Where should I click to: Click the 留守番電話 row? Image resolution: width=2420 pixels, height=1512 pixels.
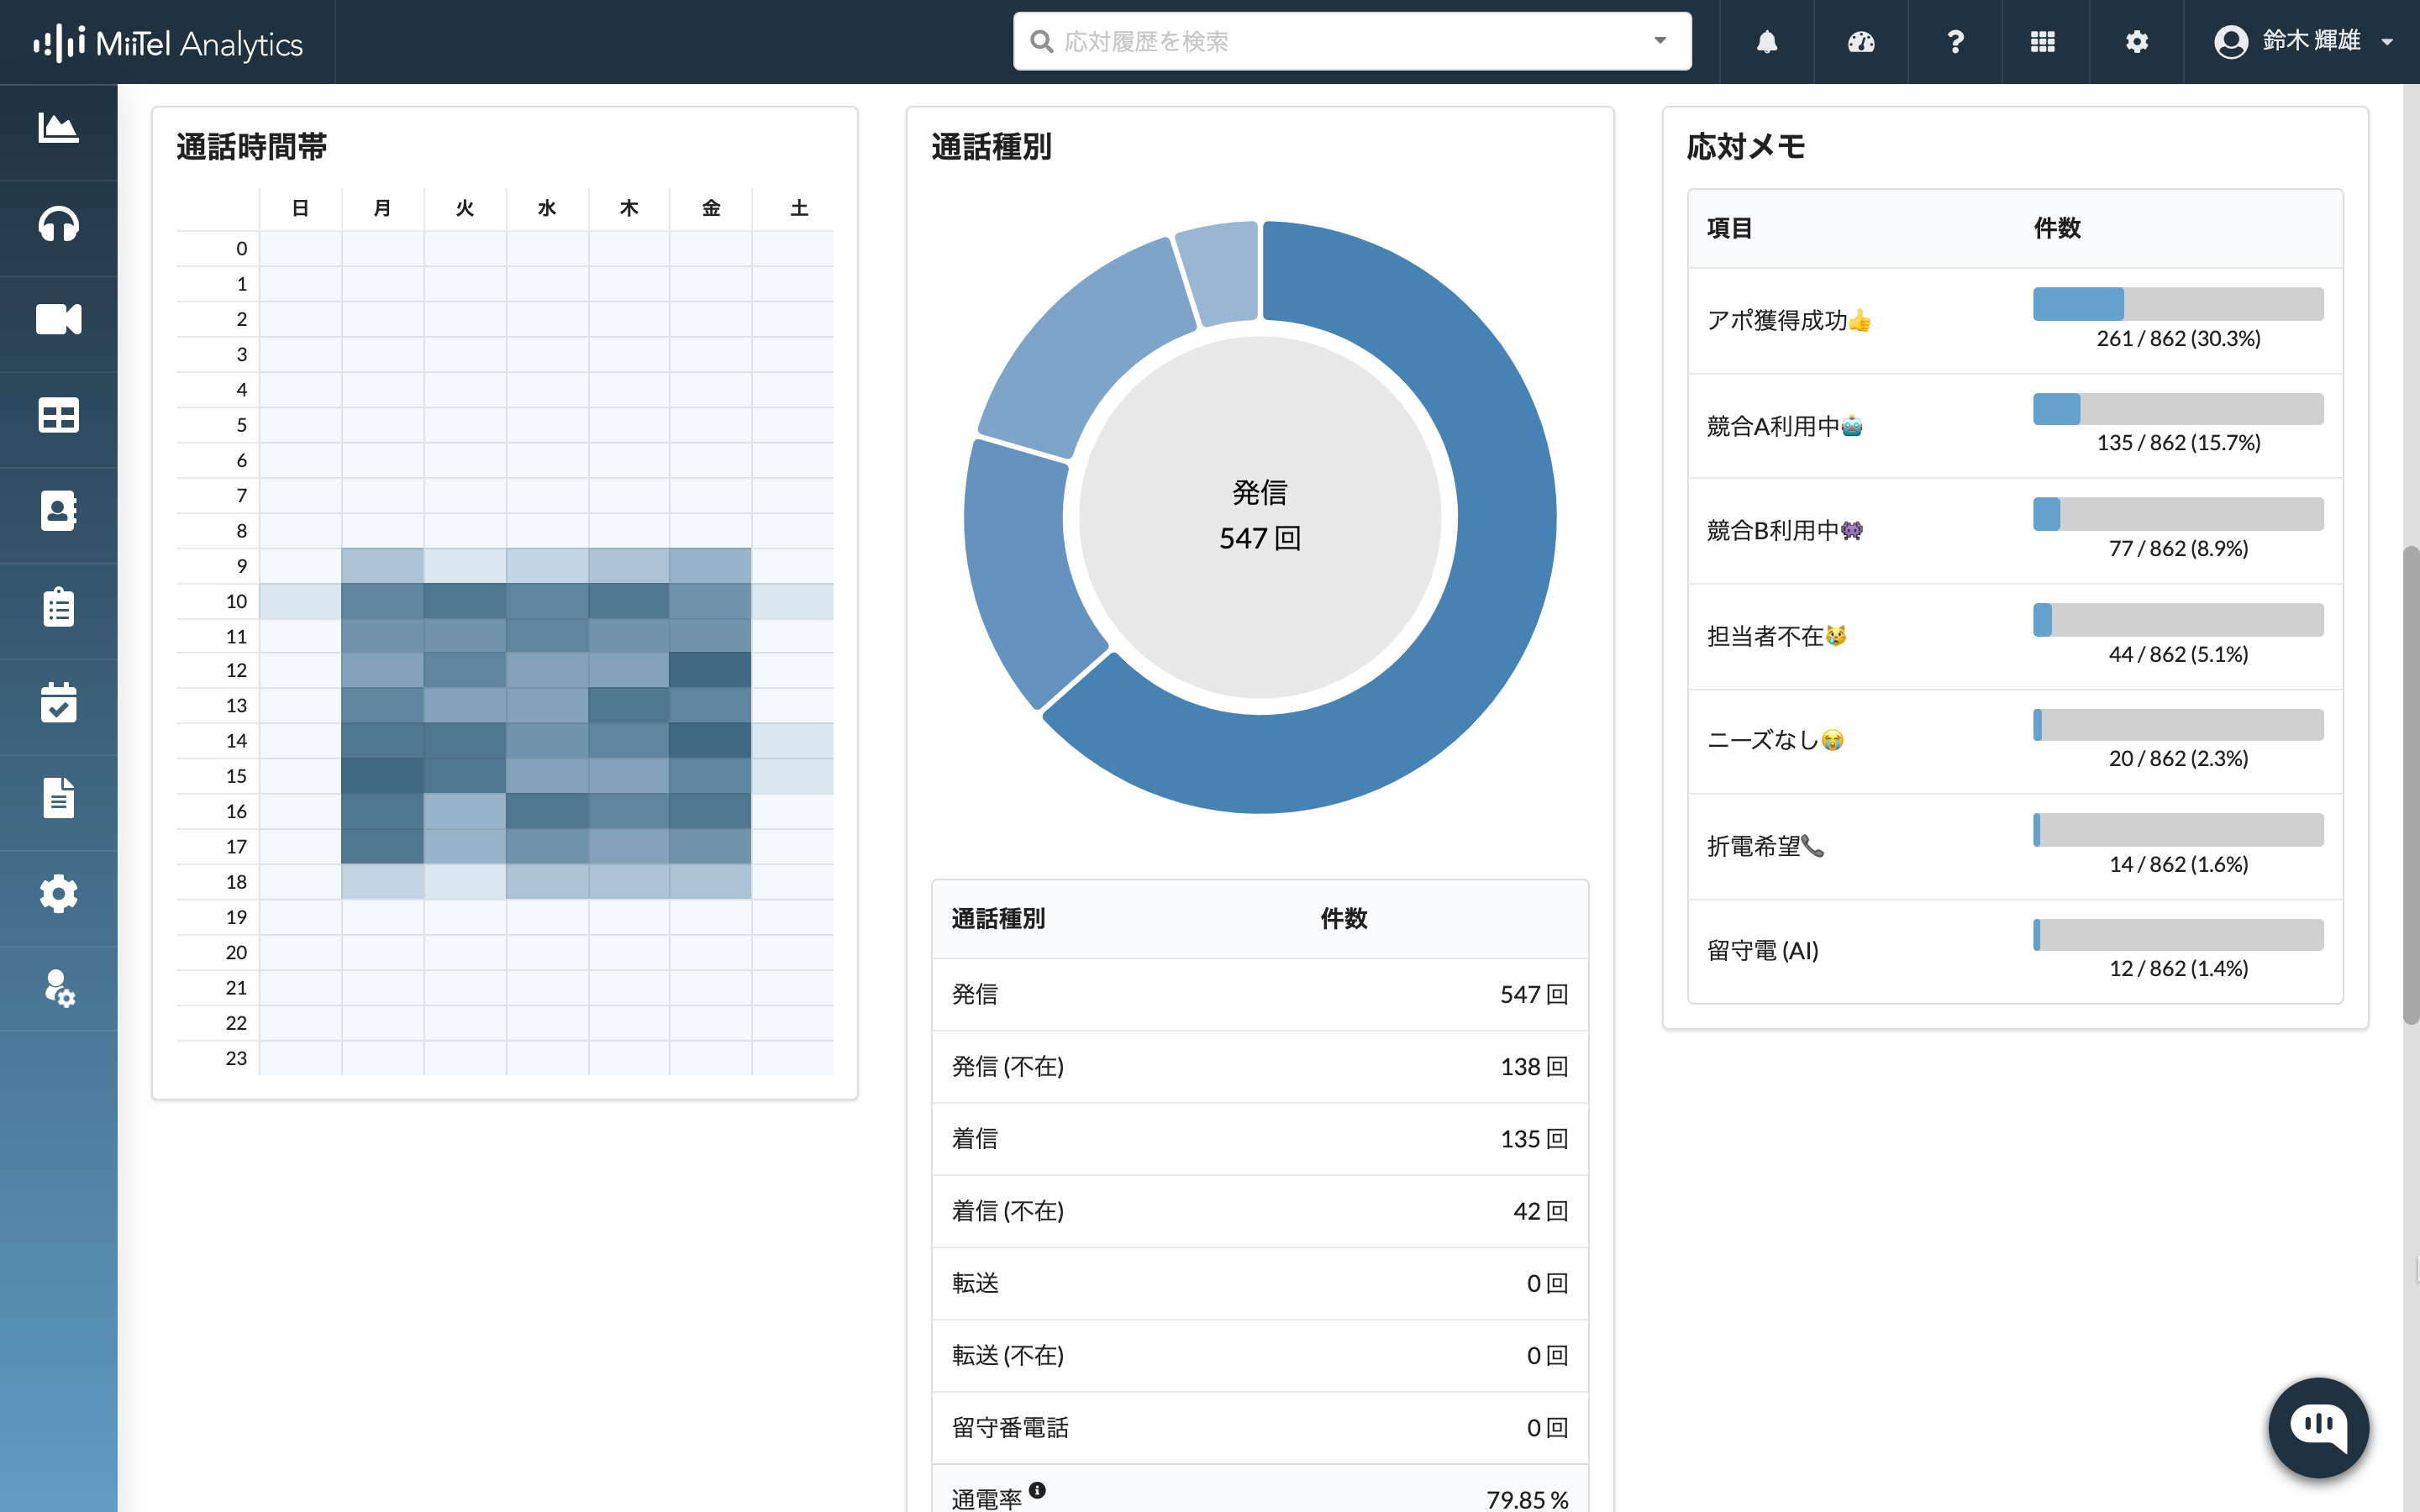pos(1260,1427)
